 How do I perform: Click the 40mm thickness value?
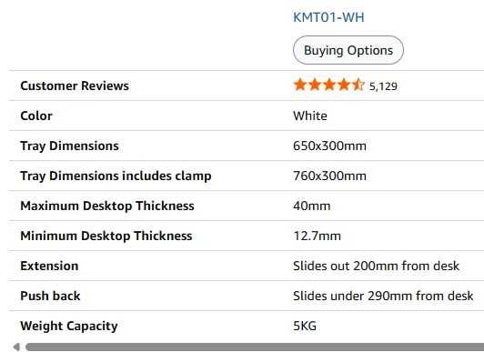[x=312, y=206]
